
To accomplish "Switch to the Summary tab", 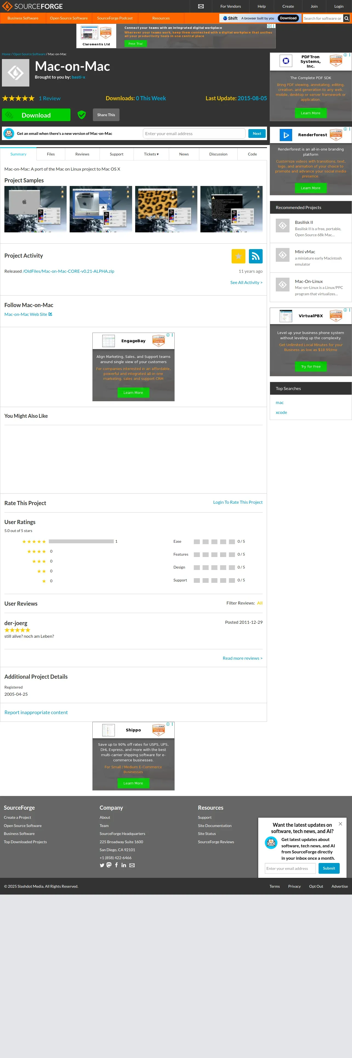I will tap(18, 154).
